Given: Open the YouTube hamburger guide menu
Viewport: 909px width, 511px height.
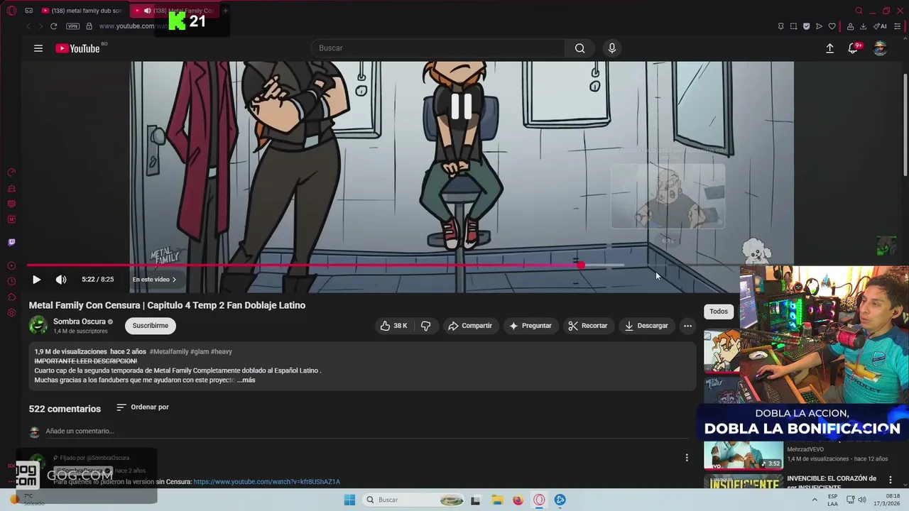Looking at the screenshot, I should coord(38,48).
